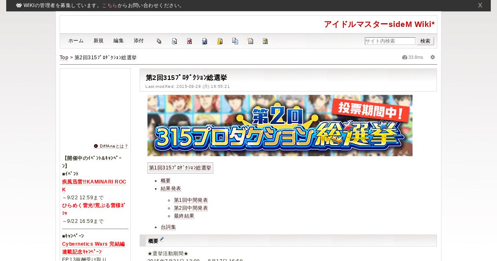Click the red arrow download icon in toolbar
The image size is (497, 261).
[x=189, y=41]
